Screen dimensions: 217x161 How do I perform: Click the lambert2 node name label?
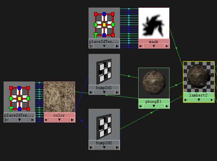[x=198, y=95]
